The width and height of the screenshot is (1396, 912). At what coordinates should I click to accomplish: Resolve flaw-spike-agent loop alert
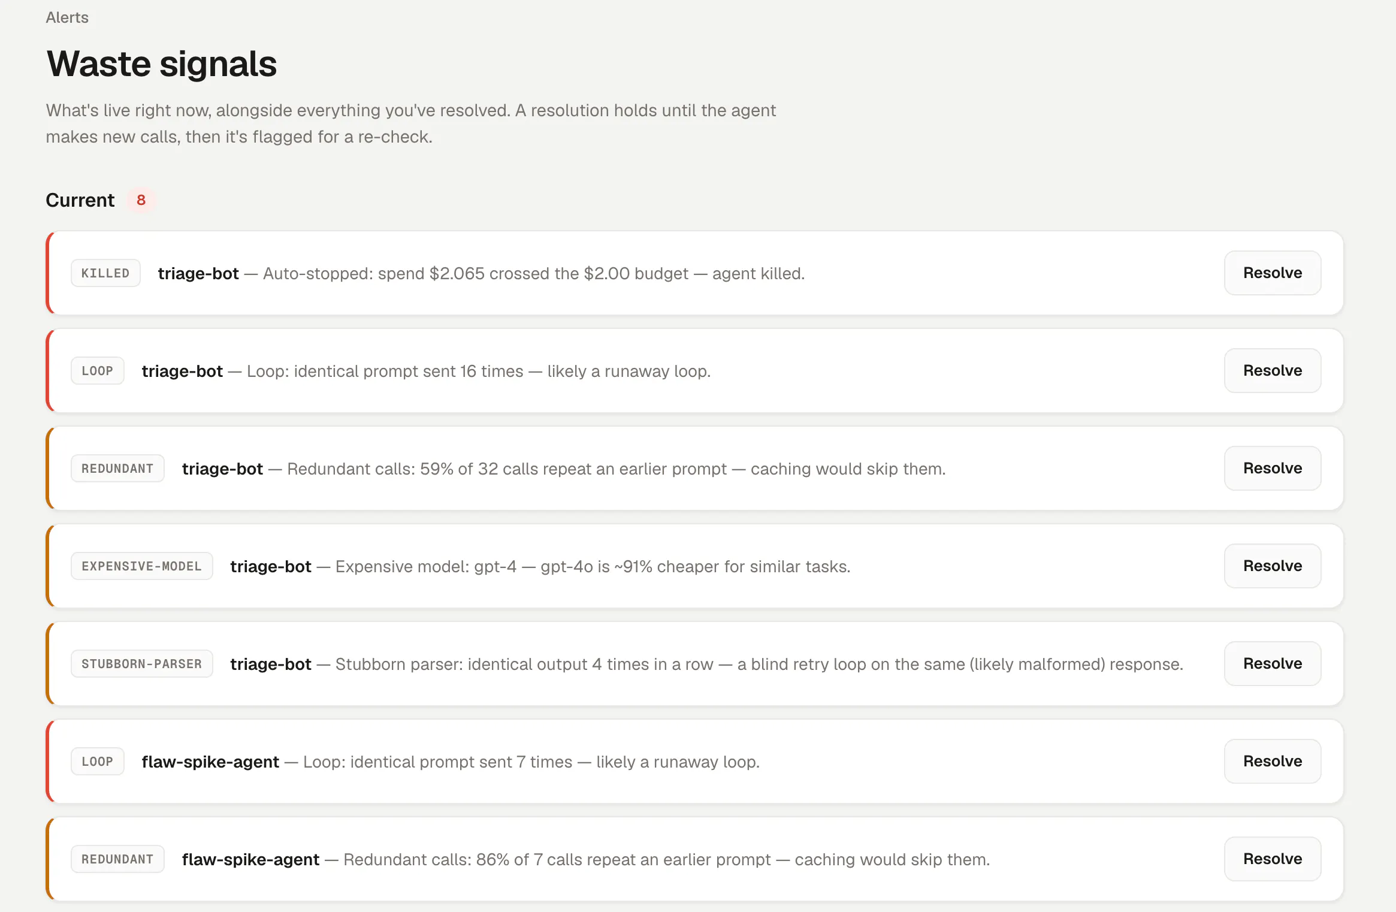point(1272,761)
